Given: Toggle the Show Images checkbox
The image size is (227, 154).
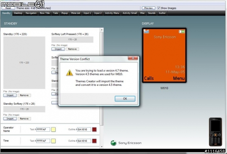Looking at the screenshot, I should [159, 8].
